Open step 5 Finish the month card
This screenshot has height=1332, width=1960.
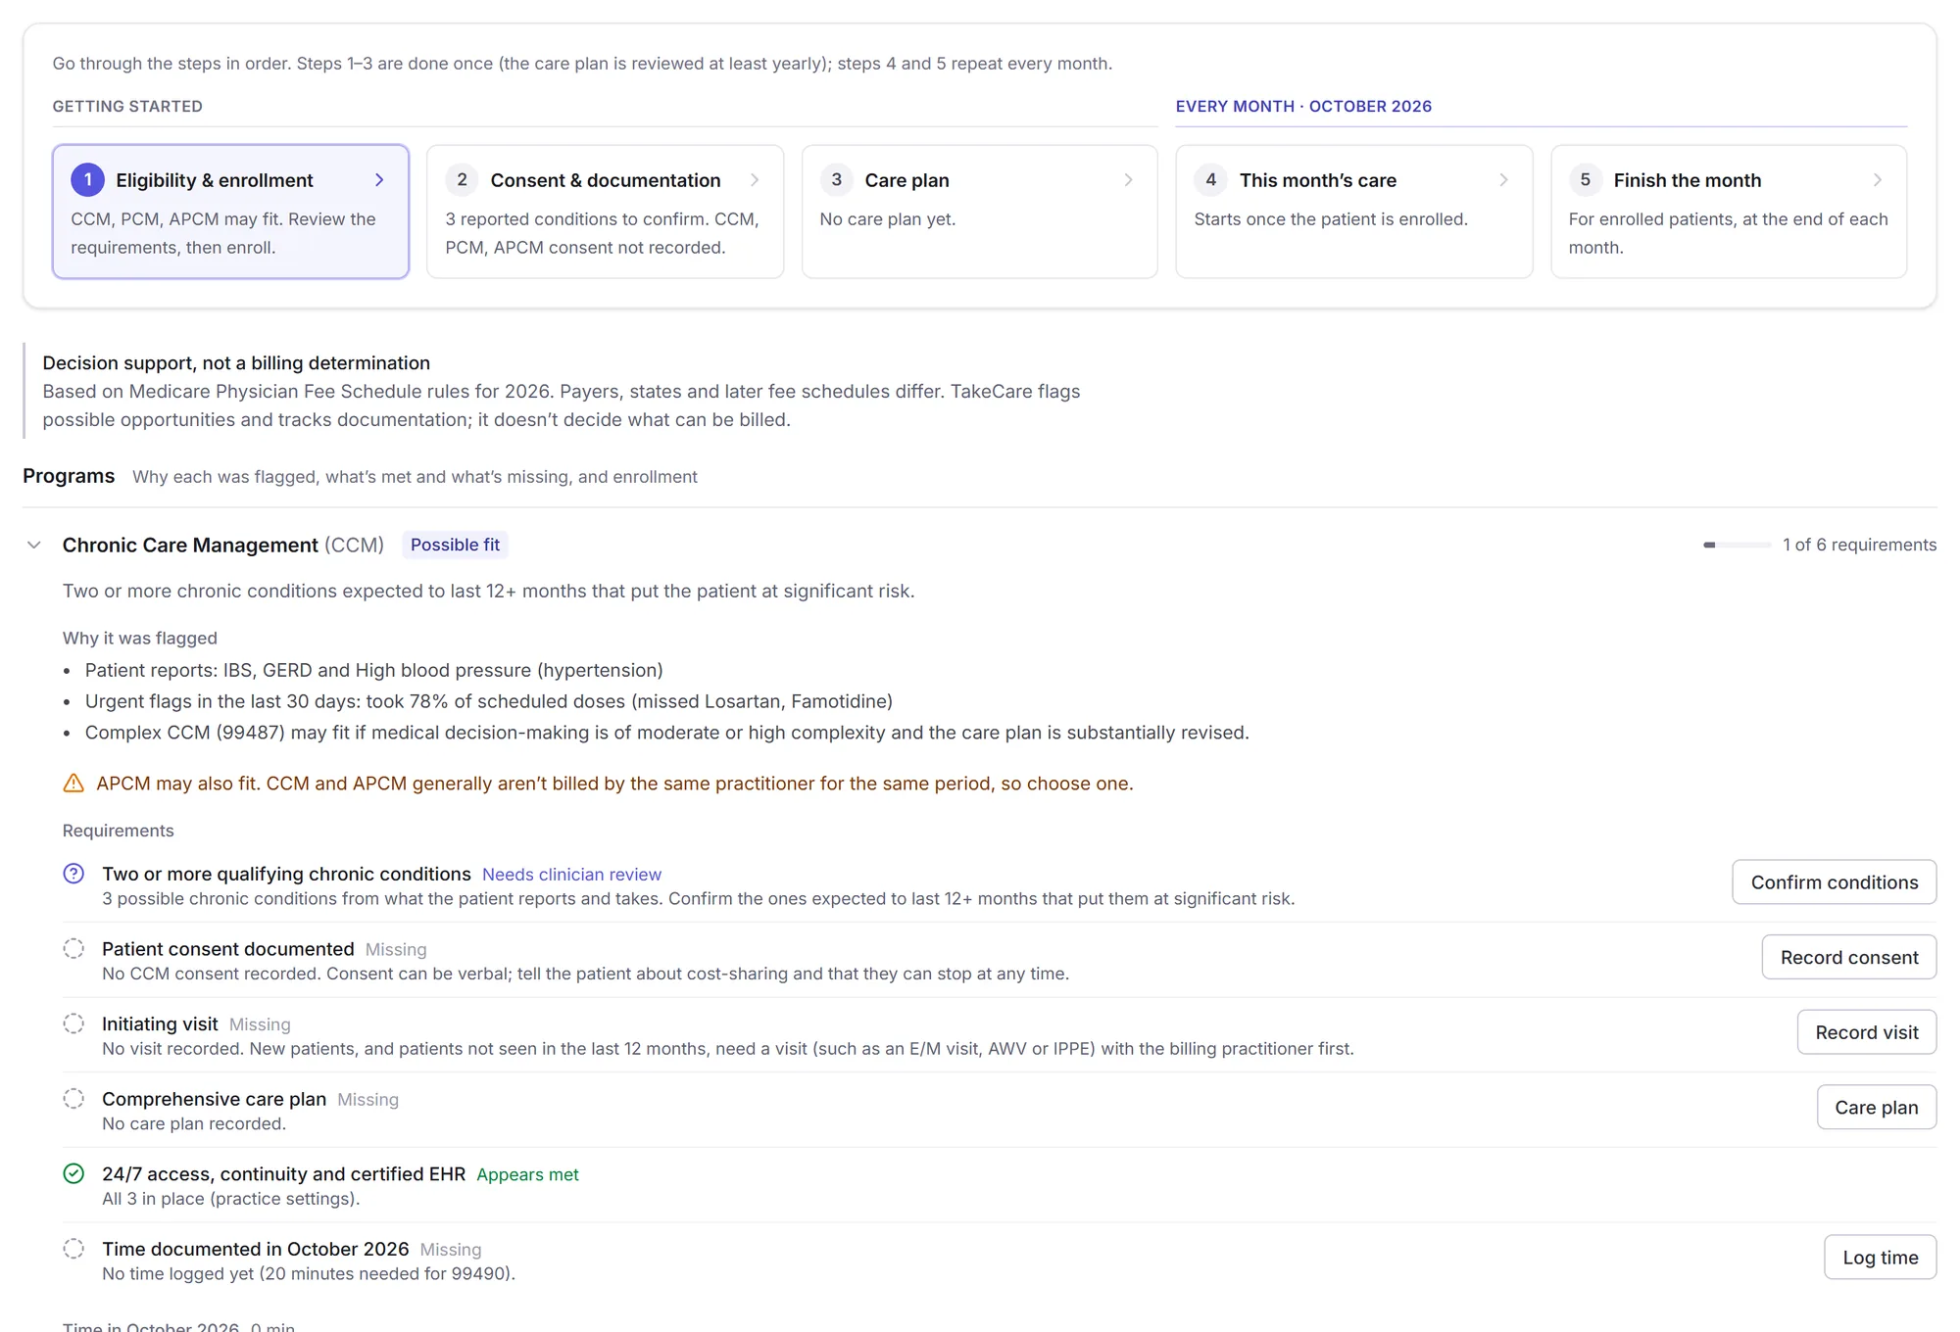coord(1728,212)
